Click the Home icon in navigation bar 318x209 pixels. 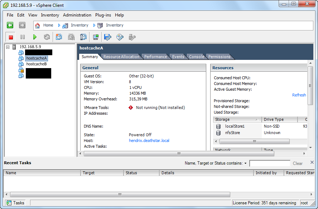pos(38,25)
